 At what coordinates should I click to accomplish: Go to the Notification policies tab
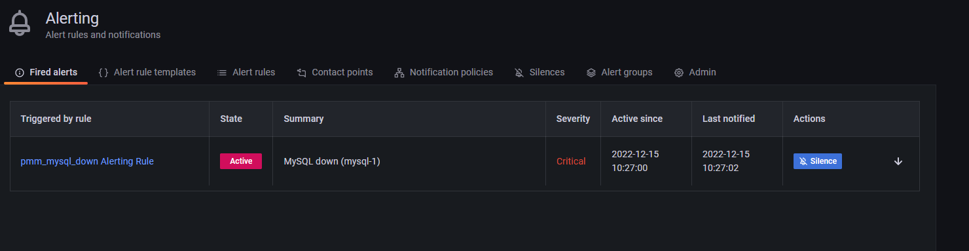click(444, 73)
